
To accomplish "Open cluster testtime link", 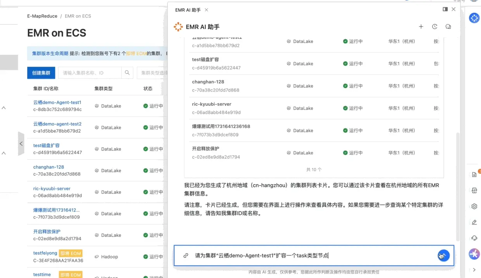I will (x=42, y=275).
